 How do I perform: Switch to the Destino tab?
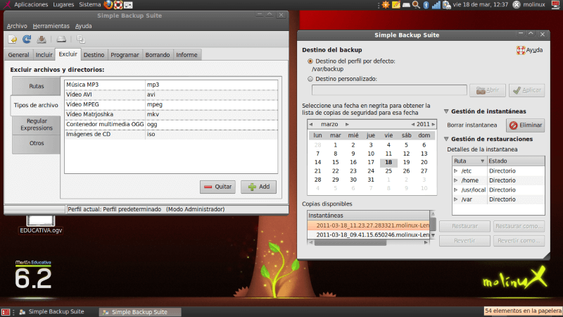click(x=94, y=55)
